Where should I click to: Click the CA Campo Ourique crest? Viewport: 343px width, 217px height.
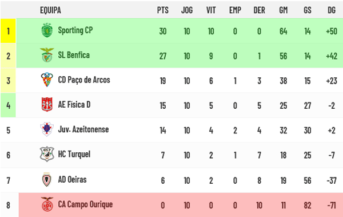click(47, 204)
